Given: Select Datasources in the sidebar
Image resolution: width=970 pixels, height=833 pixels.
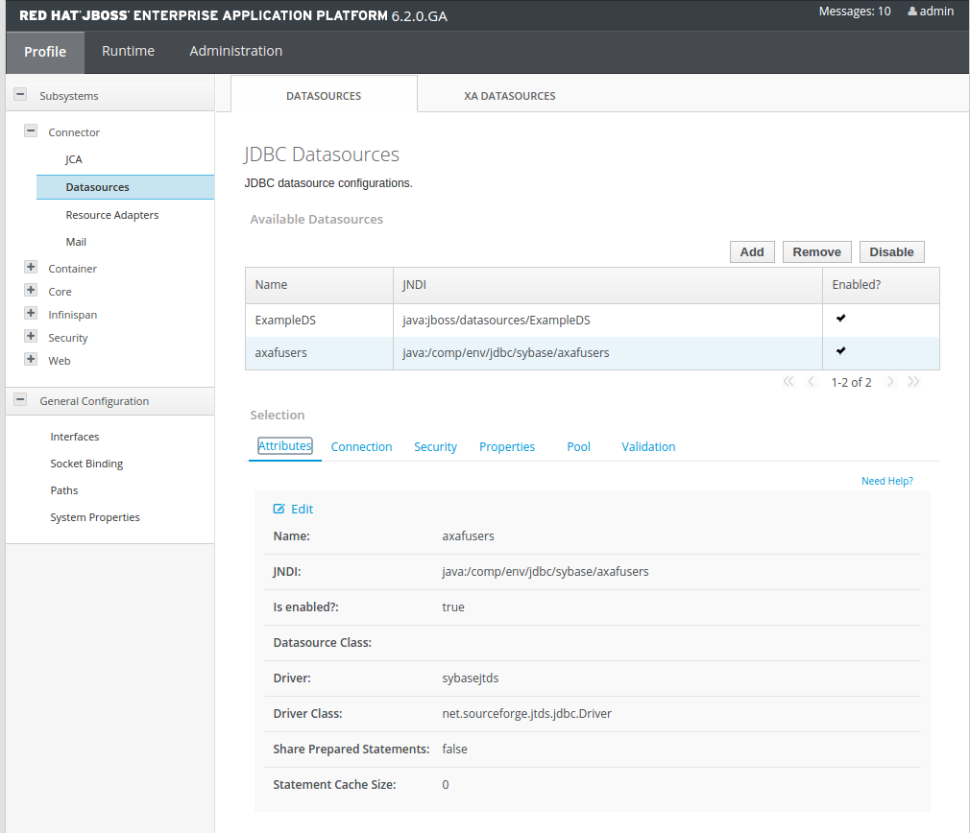Looking at the screenshot, I should coord(126,187).
